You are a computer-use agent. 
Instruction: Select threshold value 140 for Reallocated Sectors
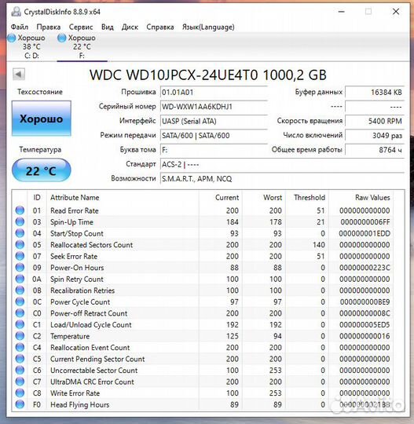click(318, 245)
